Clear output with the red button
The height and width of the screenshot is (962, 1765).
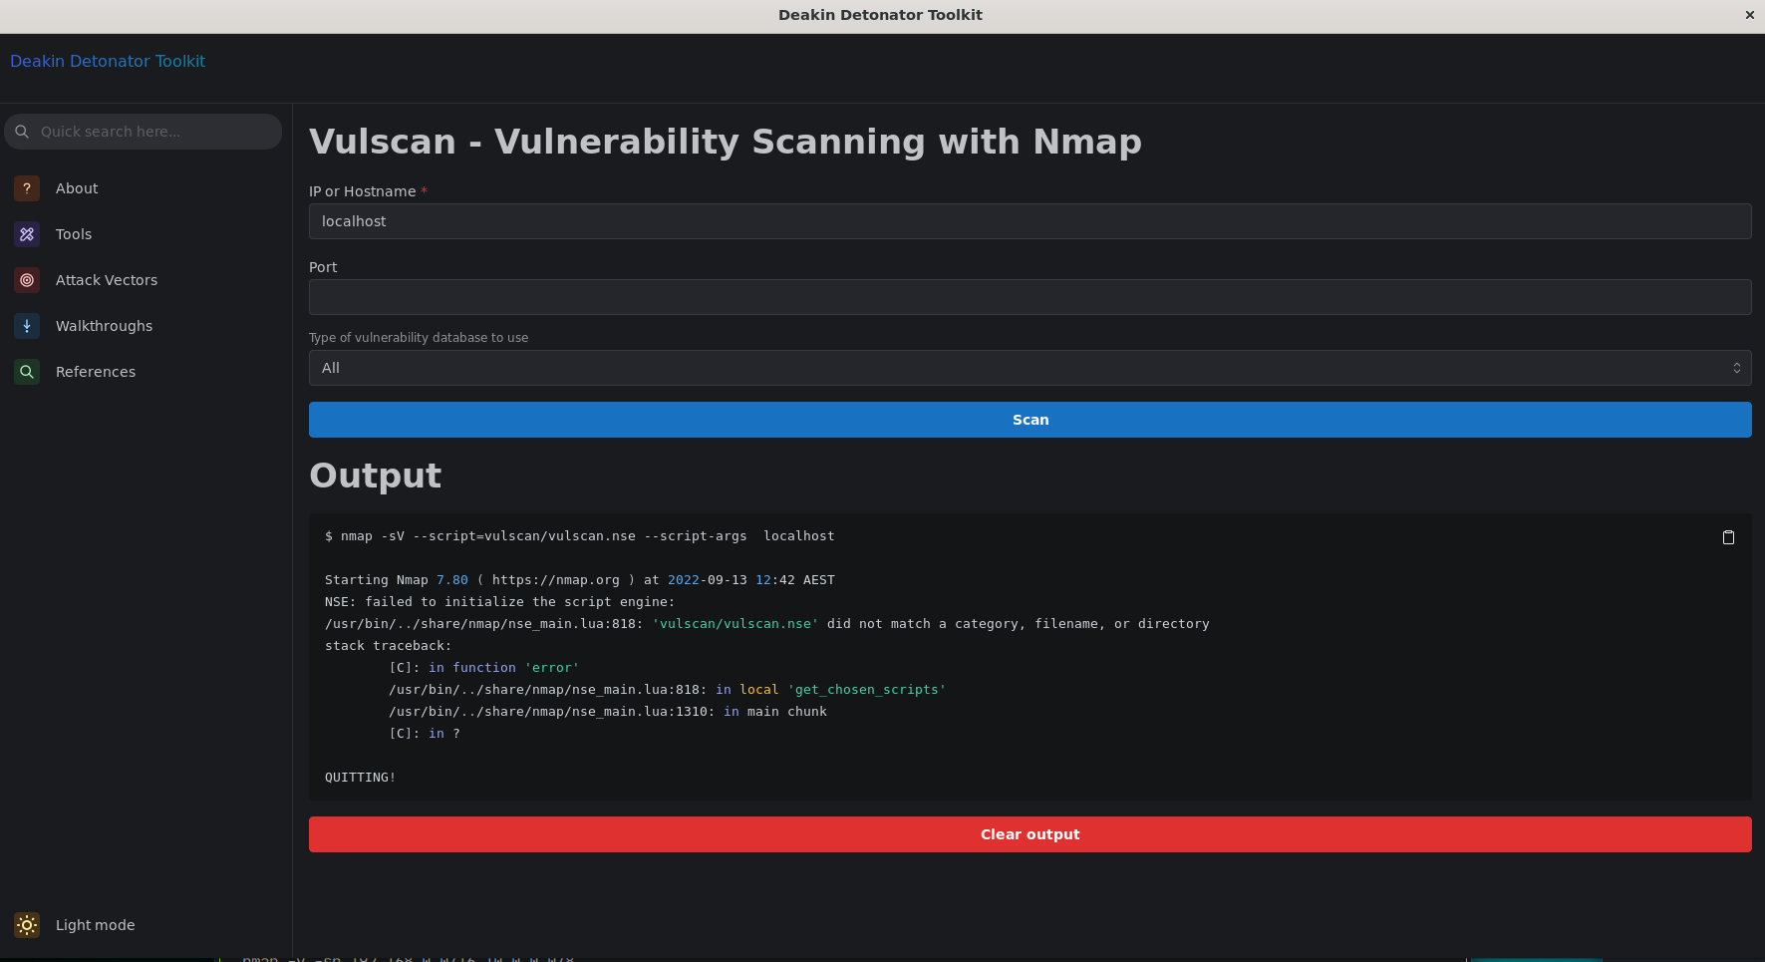(x=1030, y=834)
